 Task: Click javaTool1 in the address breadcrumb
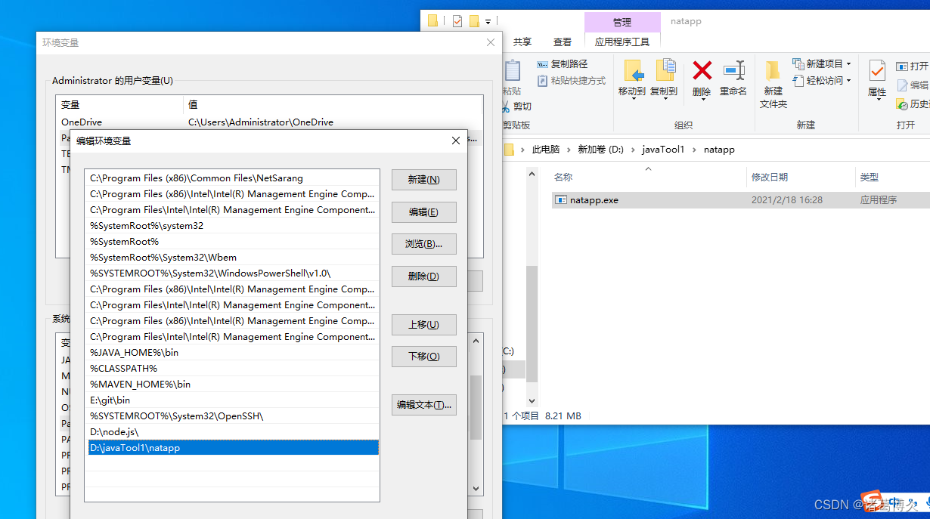(x=663, y=150)
